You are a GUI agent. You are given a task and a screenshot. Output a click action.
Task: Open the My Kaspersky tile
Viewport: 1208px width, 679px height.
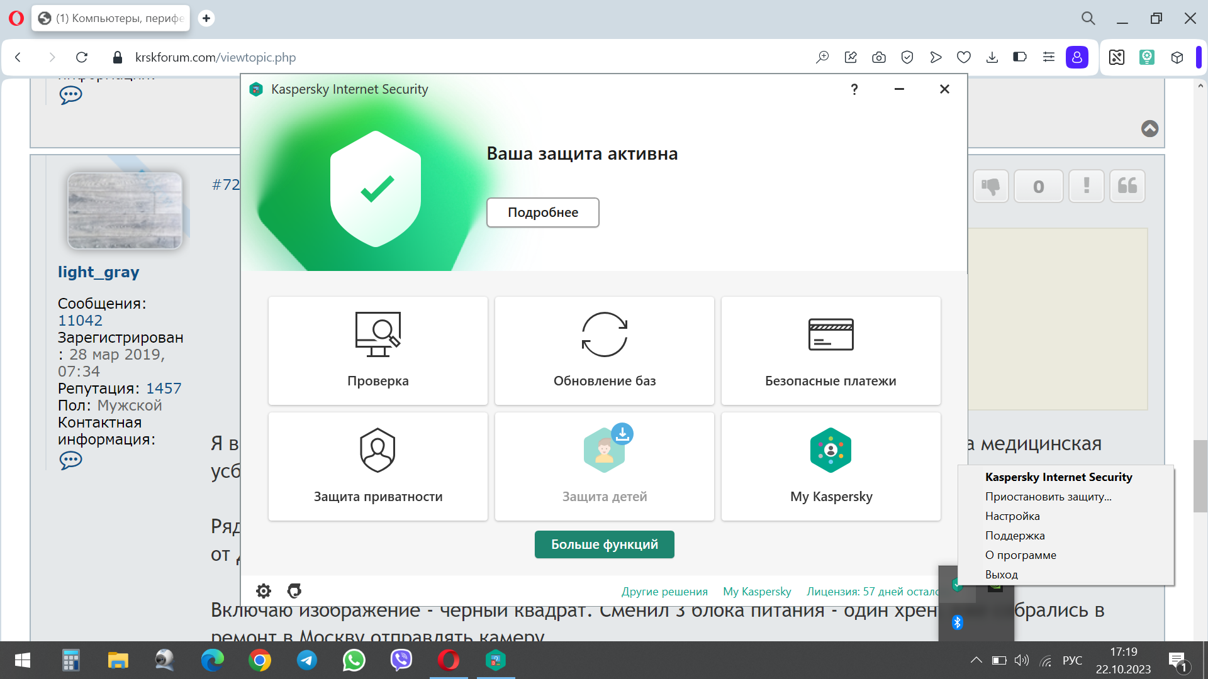click(830, 466)
